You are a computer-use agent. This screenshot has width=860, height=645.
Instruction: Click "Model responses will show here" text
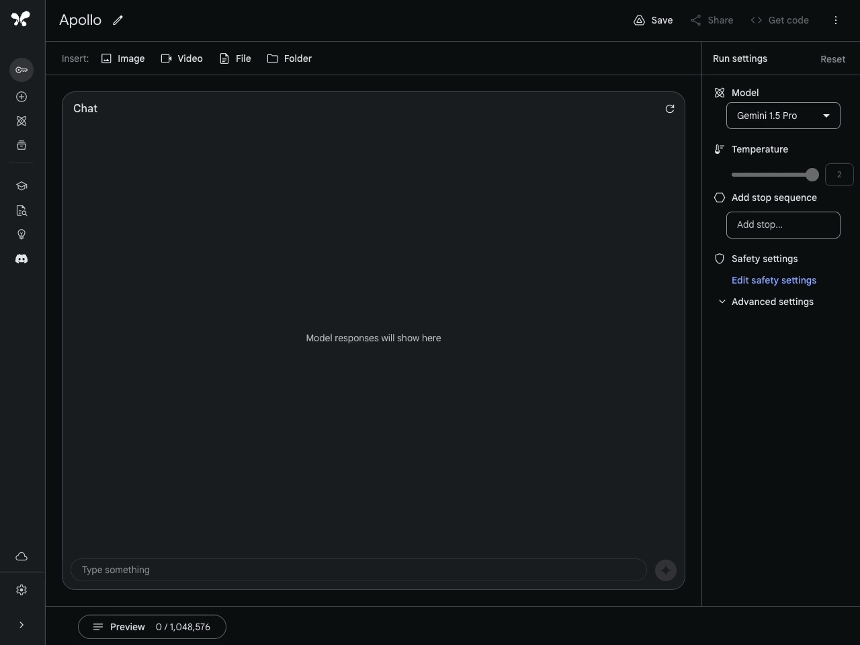click(374, 338)
